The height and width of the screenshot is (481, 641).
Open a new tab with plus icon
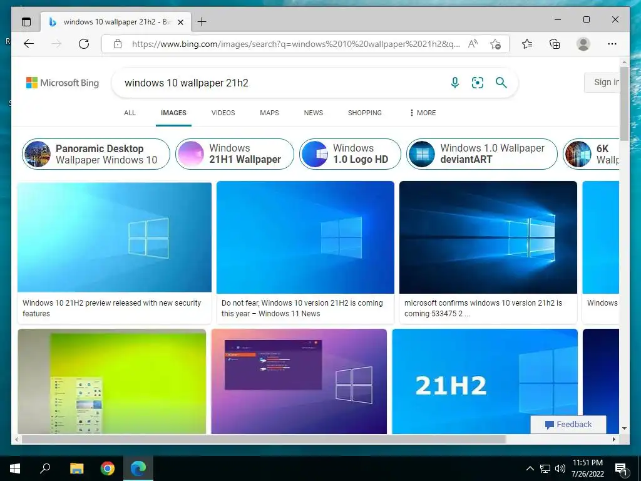(x=202, y=22)
